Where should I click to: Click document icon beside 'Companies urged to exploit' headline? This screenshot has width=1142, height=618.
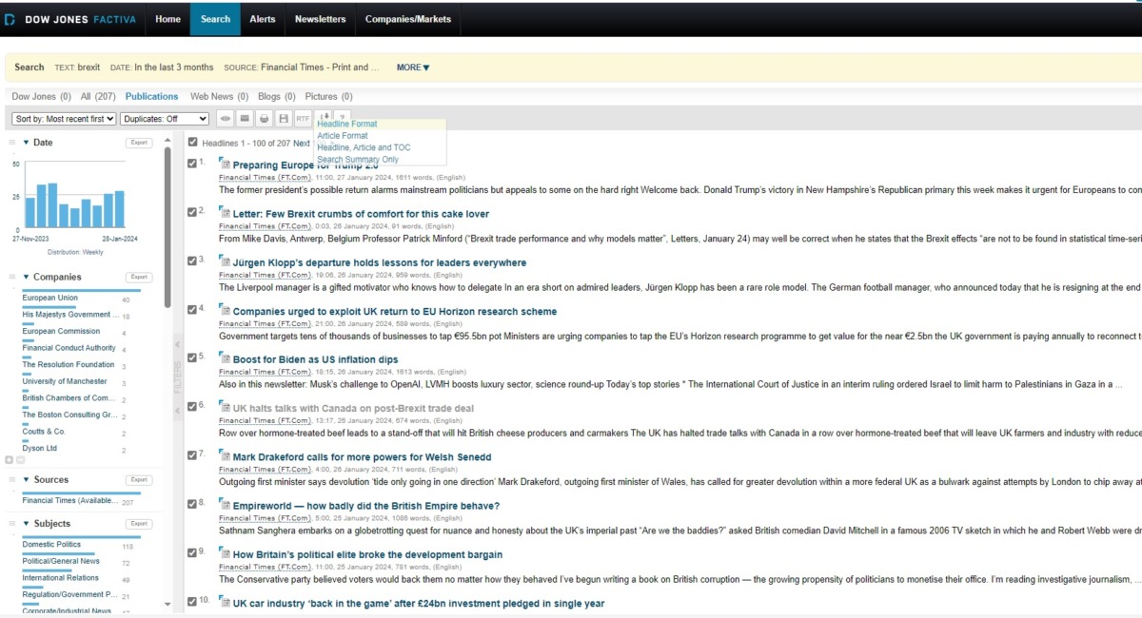[225, 310]
